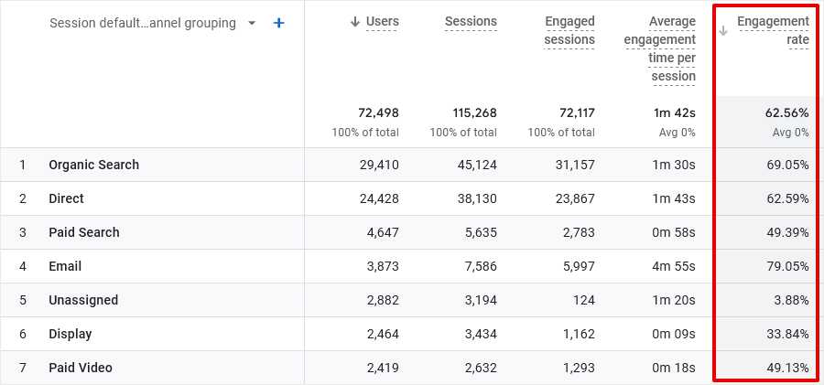This screenshot has width=824, height=385.
Task: Sort by the Users column header
Action: (382, 21)
